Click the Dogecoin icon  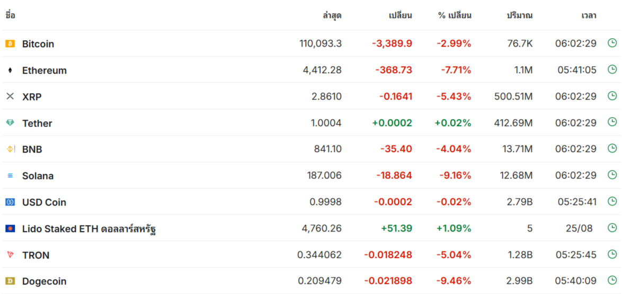(10, 281)
